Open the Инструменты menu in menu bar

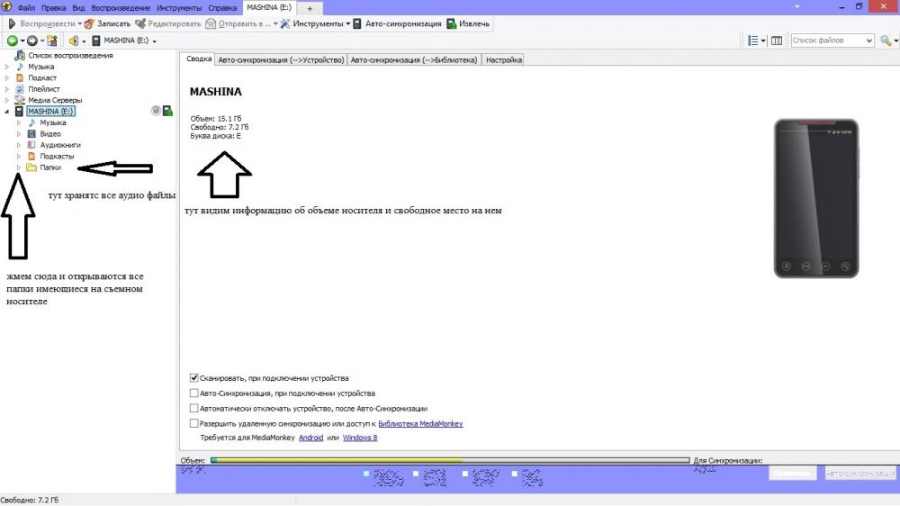[x=179, y=8]
